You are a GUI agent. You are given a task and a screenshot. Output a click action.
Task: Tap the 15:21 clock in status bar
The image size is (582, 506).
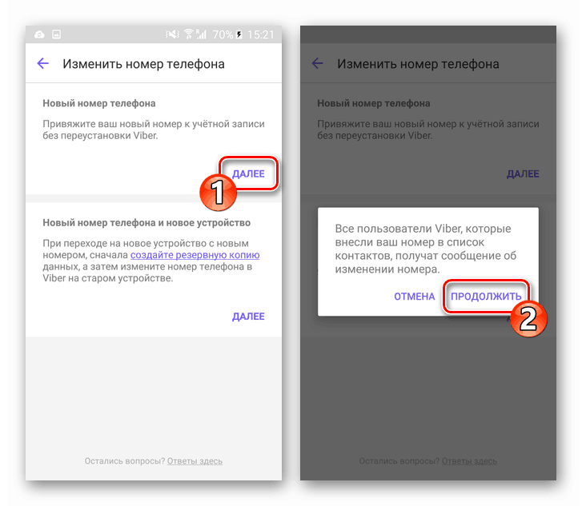click(x=260, y=35)
